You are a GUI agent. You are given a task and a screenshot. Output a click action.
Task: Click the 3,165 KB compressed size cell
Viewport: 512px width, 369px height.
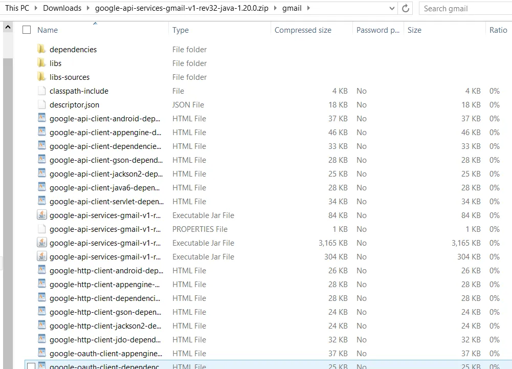point(333,243)
